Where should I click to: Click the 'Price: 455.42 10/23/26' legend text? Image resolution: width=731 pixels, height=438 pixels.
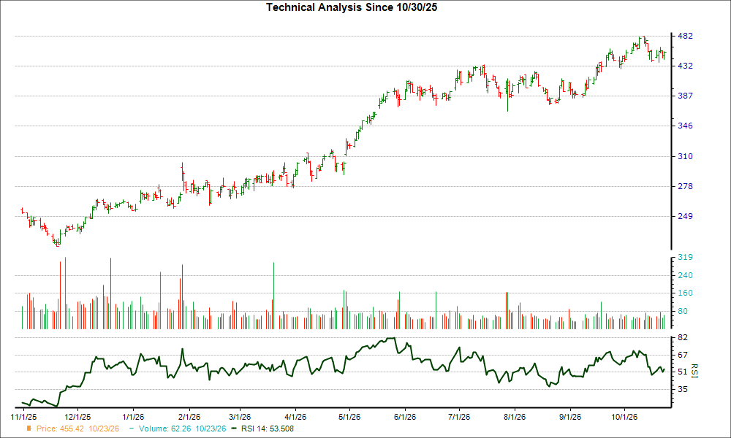78,429
